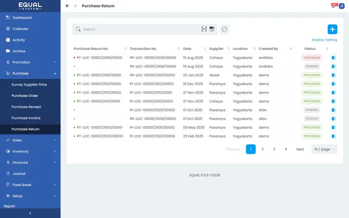Click transaction PI-LOC-00001/2505/00002 cell
Viewport: 349px width, 218px height.
click(152, 127)
